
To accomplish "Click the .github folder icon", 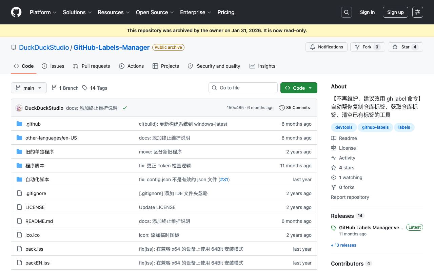I will 19,124.
